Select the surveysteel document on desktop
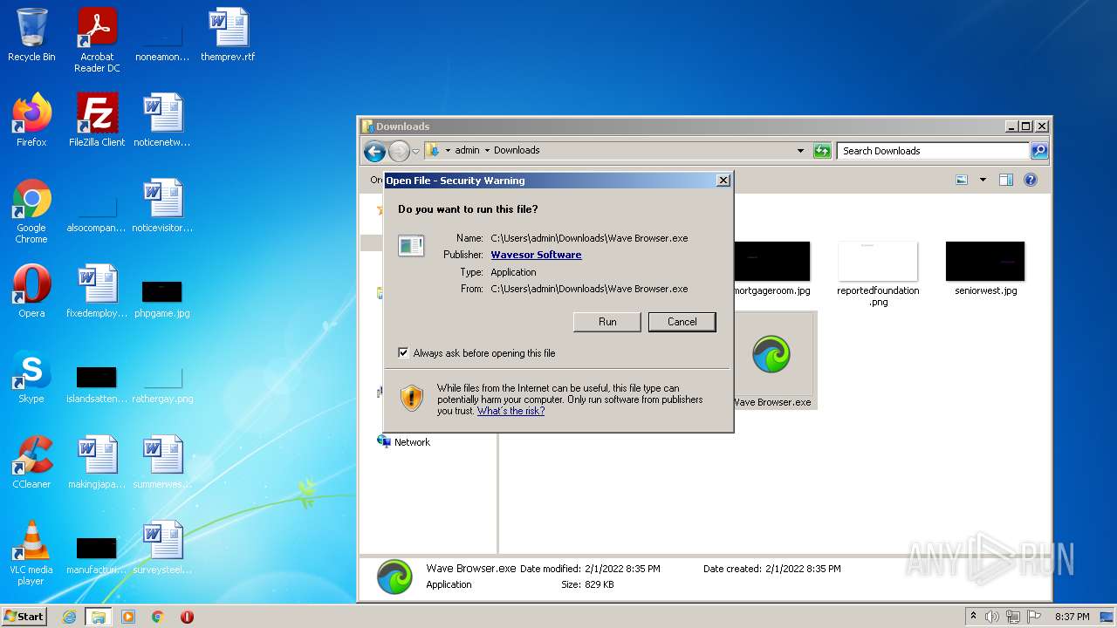The width and height of the screenshot is (1117, 628). pyautogui.click(x=162, y=548)
